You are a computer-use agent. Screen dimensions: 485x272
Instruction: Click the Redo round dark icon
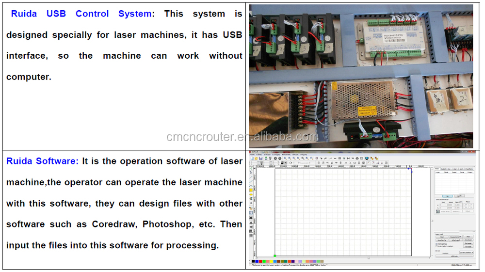(x=280, y=158)
